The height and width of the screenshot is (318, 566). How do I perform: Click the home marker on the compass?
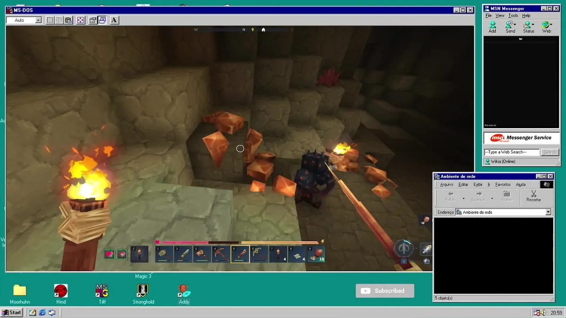tap(263, 30)
